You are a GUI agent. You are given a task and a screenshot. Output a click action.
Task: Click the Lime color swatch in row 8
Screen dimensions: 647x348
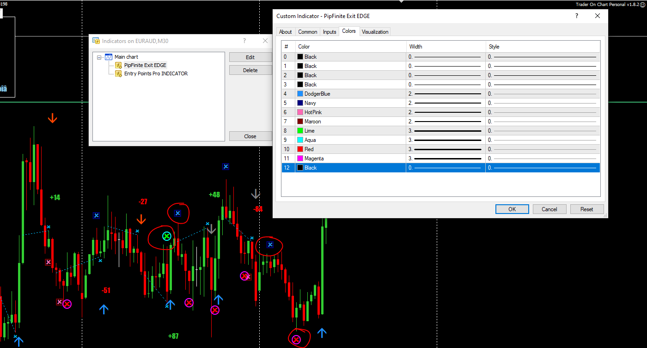[x=300, y=131]
